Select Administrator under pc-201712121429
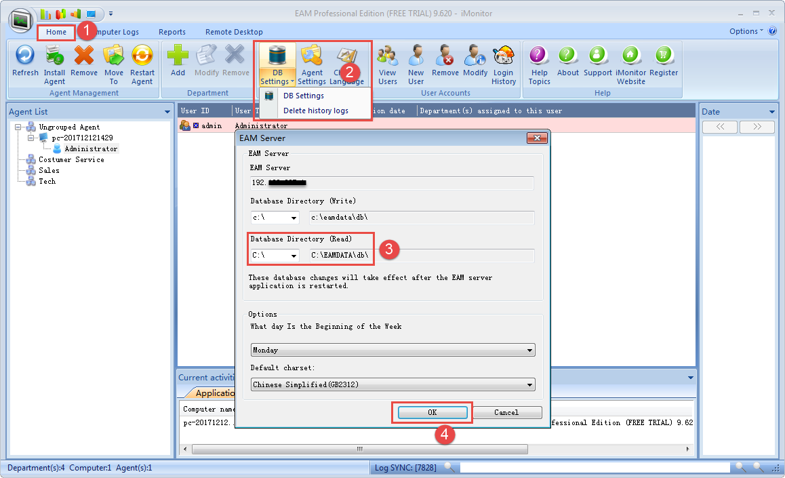Viewport: 785px width, 478px height. point(91,148)
